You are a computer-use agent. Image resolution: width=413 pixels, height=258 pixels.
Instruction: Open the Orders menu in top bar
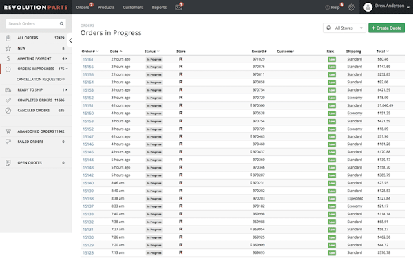[x=83, y=7]
